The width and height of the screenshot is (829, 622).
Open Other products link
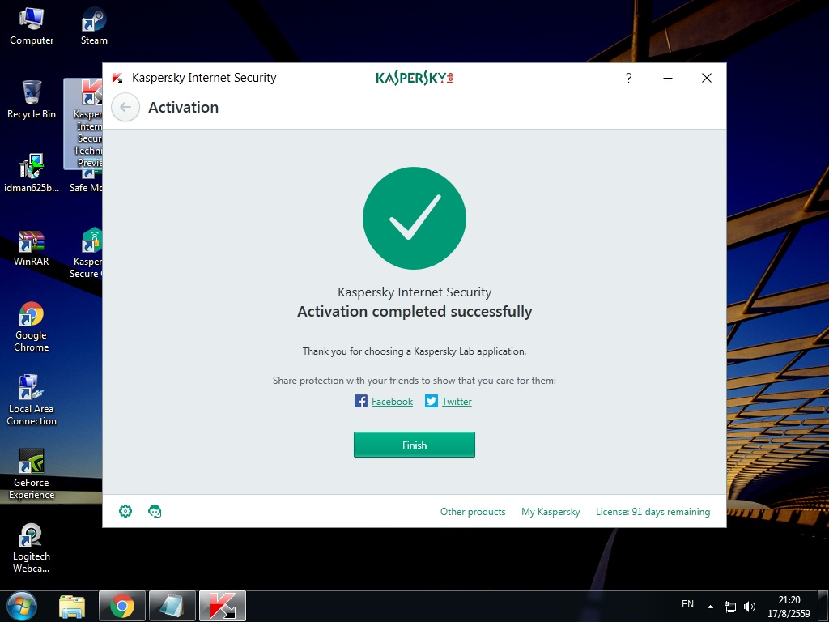[473, 512]
